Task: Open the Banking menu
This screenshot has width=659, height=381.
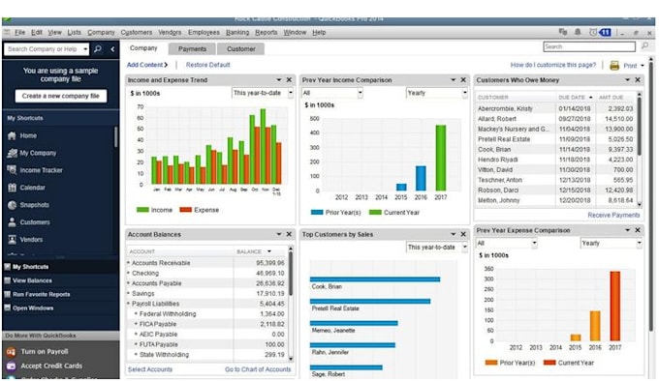Action: (237, 32)
